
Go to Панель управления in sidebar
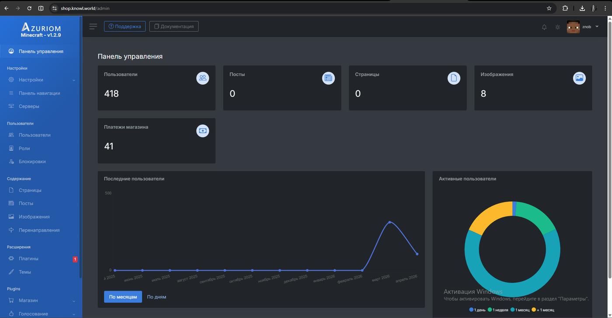click(41, 51)
